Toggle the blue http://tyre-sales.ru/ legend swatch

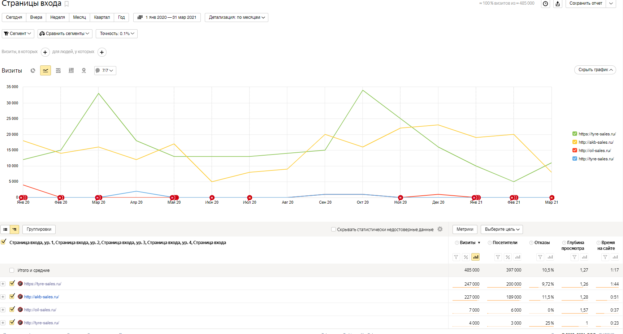575,159
